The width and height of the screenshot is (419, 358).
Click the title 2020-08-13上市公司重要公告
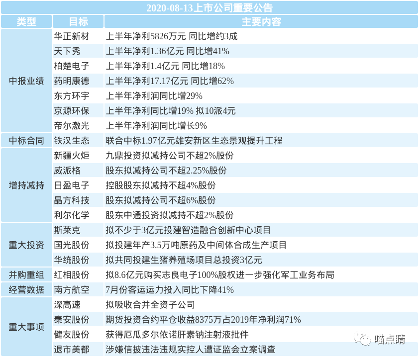click(x=209, y=8)
